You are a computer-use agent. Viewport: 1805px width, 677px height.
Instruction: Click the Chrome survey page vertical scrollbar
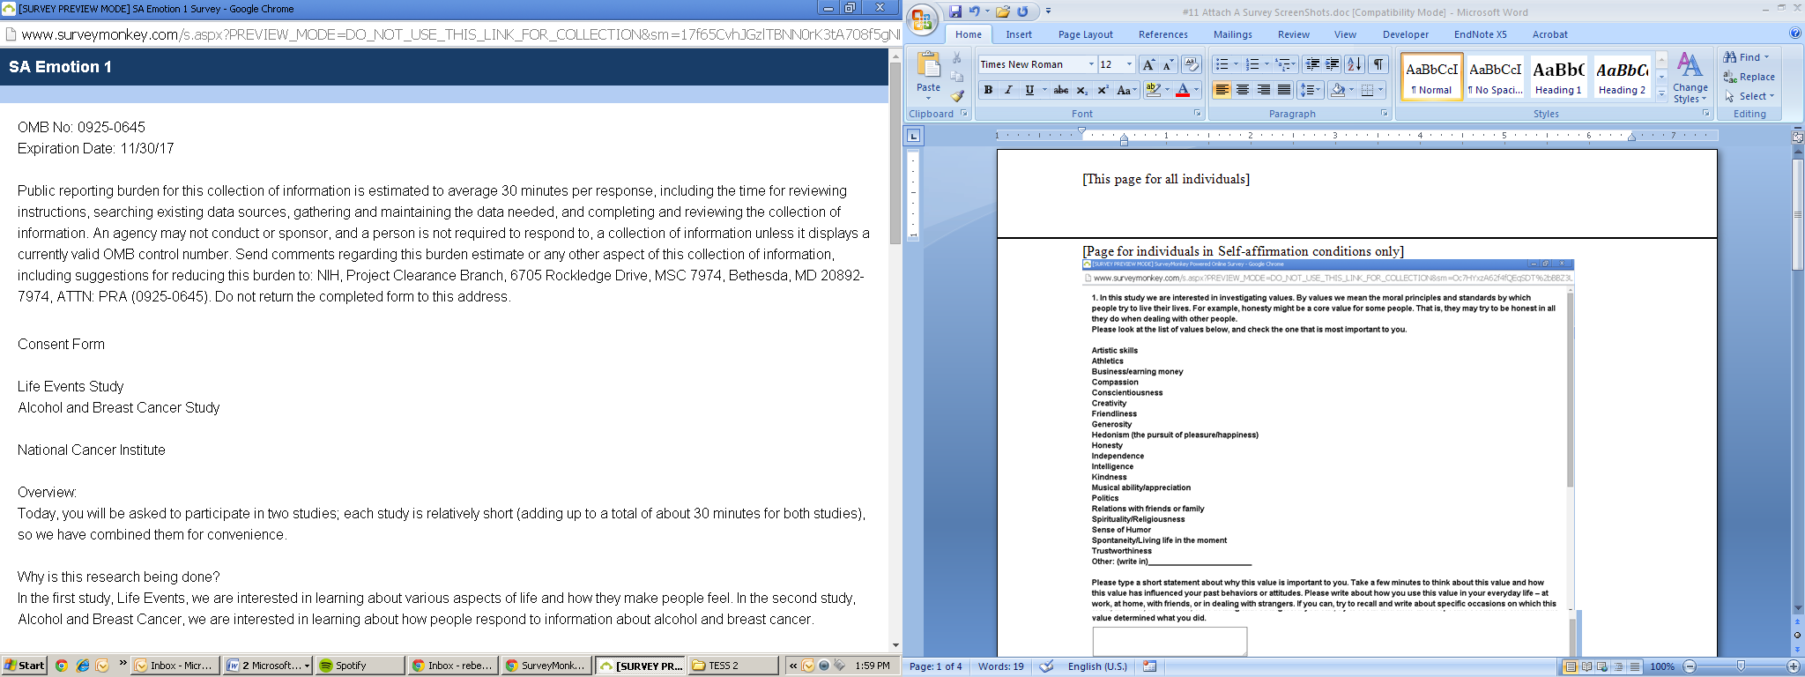tap(895, 154)
